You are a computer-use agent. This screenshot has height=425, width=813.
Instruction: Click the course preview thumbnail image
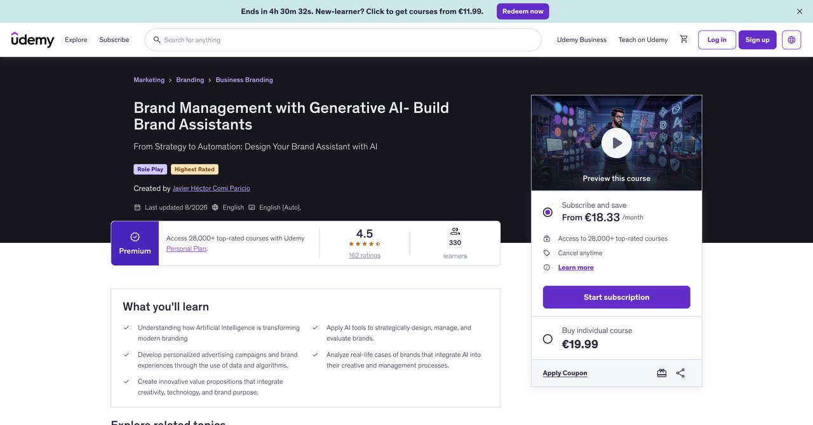tap(617, 143)
